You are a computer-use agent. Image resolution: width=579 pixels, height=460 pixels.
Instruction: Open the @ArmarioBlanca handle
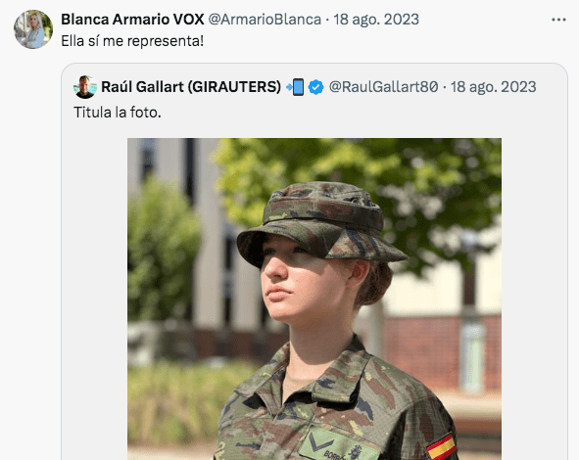coord(265,20)
